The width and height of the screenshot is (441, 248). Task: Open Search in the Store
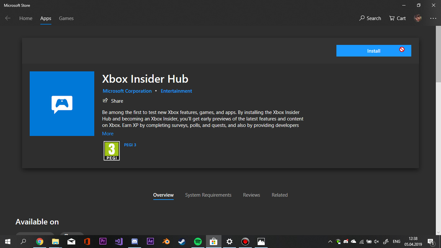(370, 18)
